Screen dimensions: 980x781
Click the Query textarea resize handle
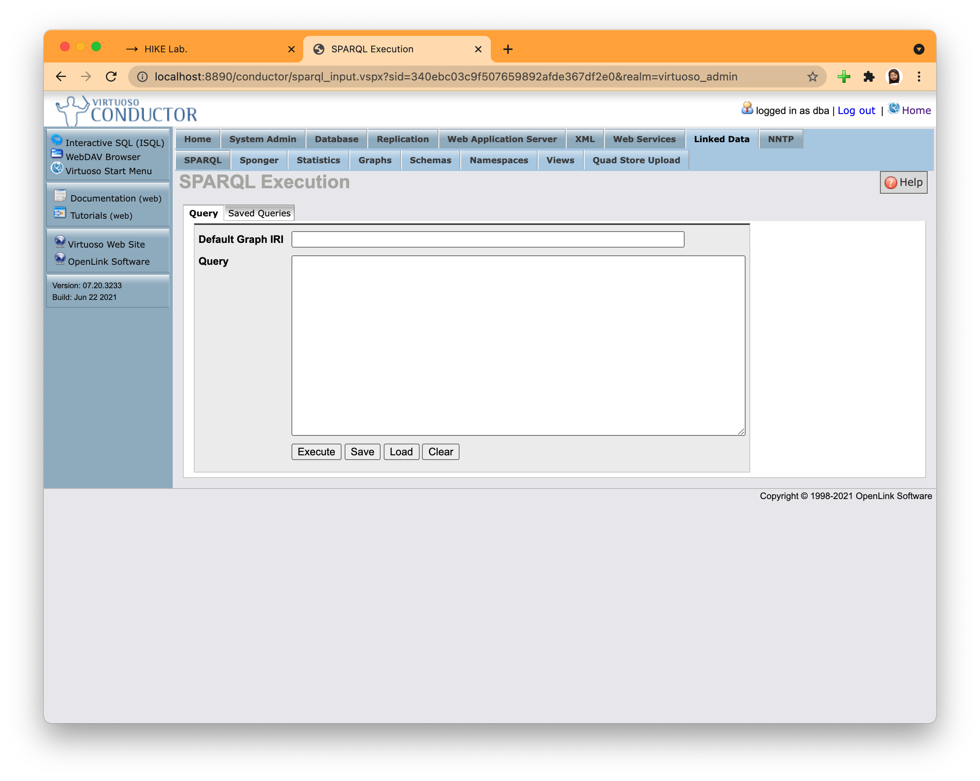(741, 431)
